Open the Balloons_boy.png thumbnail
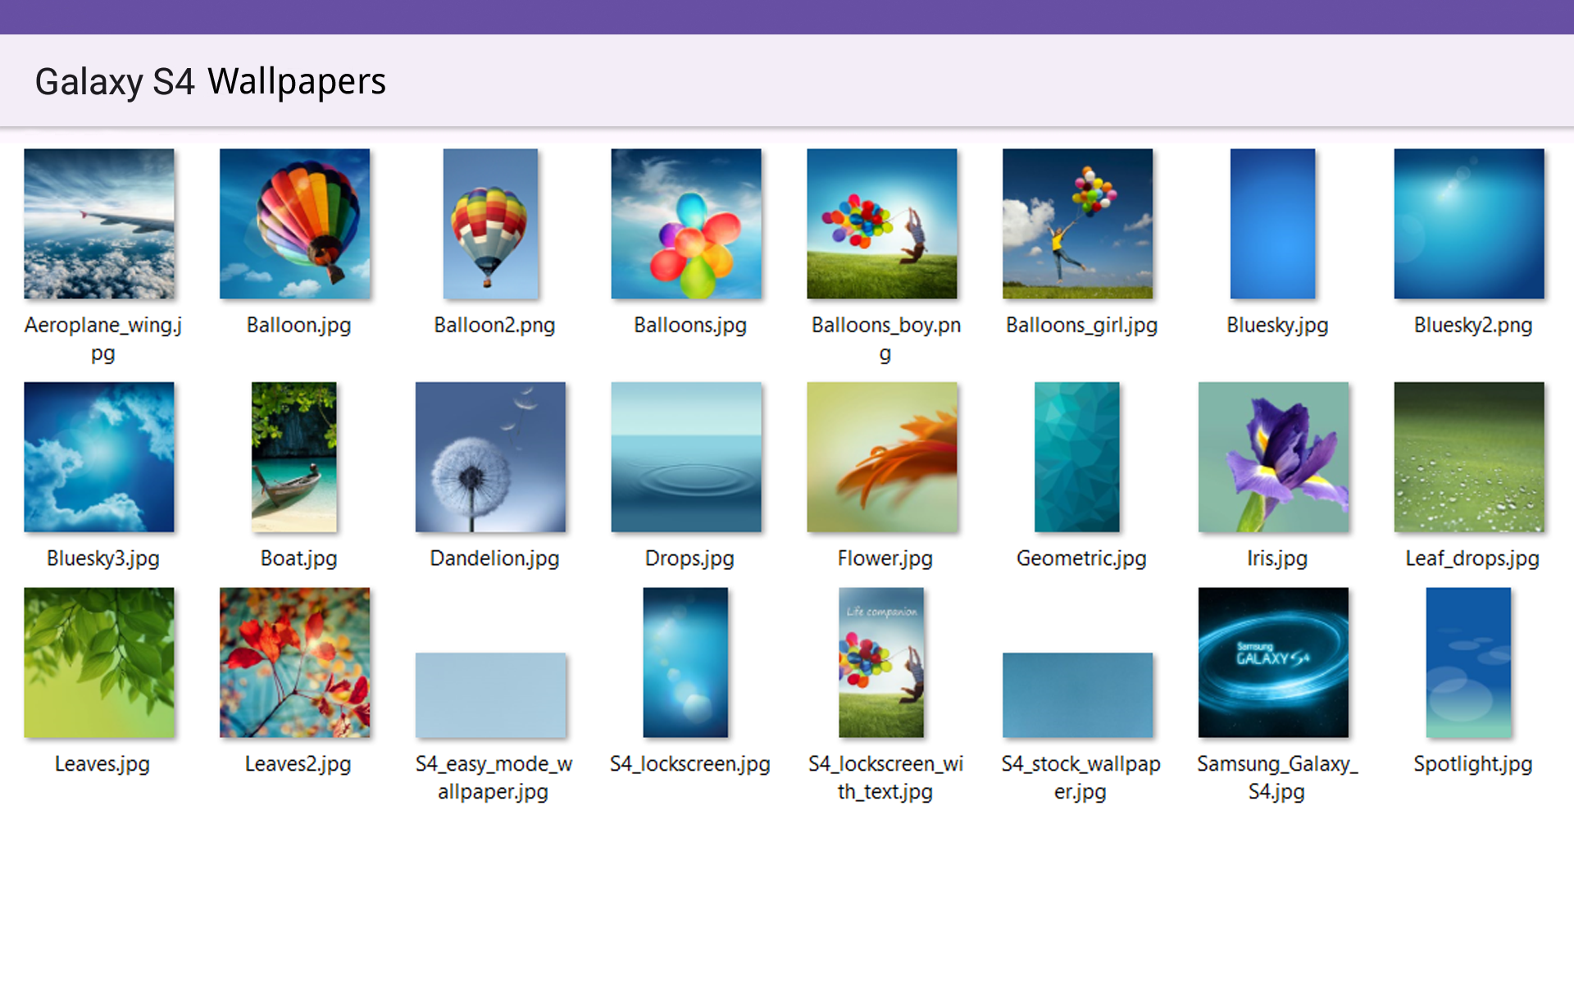The image size is (1574, 984). click(x=882, y=223)
